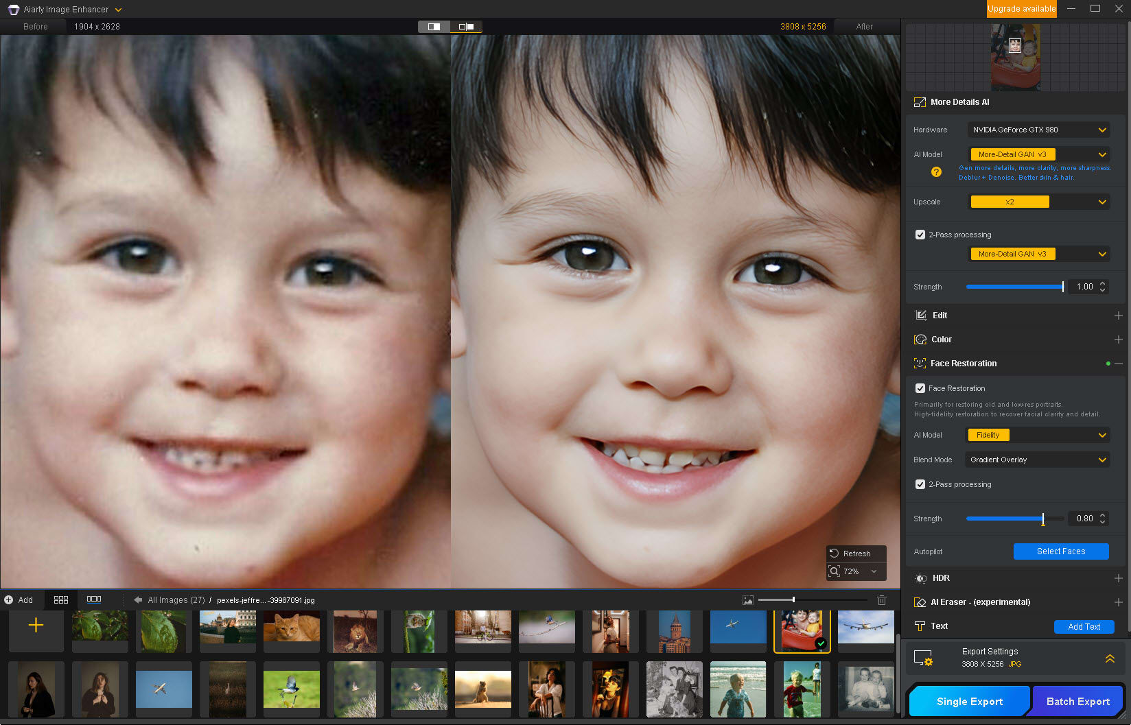Open the Blend Mode Gradient Overlay dropdown
This screenshot has width=1131, height=725.
[1037, 460]
